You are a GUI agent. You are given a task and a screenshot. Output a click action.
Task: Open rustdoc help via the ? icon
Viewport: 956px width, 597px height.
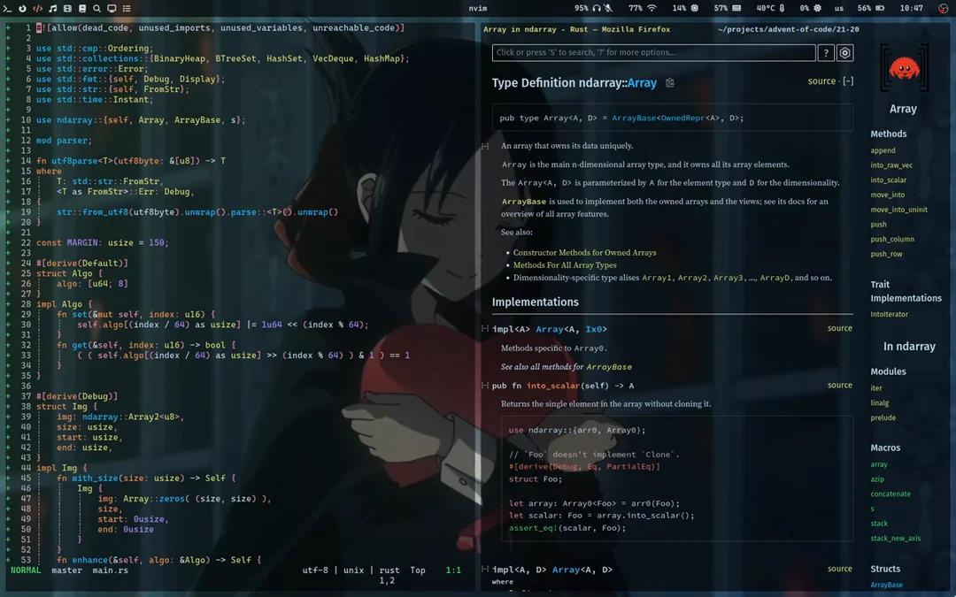[x=826, y=52]
